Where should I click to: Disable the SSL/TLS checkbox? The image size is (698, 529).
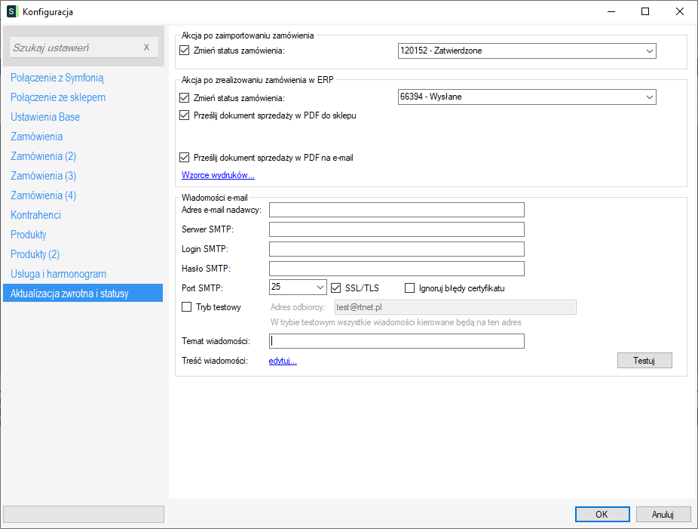pyautogui.click(x=336, y=288)
